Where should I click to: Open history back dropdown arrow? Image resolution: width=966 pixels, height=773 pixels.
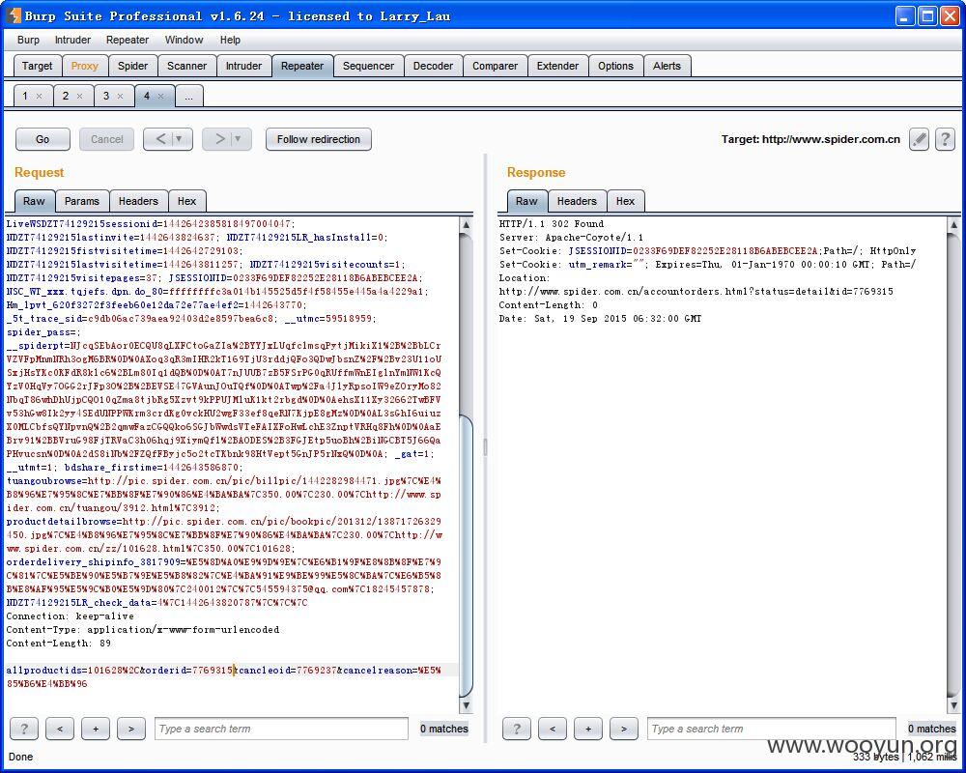click(181, 139)
